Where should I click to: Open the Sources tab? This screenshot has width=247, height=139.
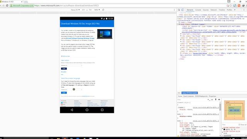tap(206, 10)
